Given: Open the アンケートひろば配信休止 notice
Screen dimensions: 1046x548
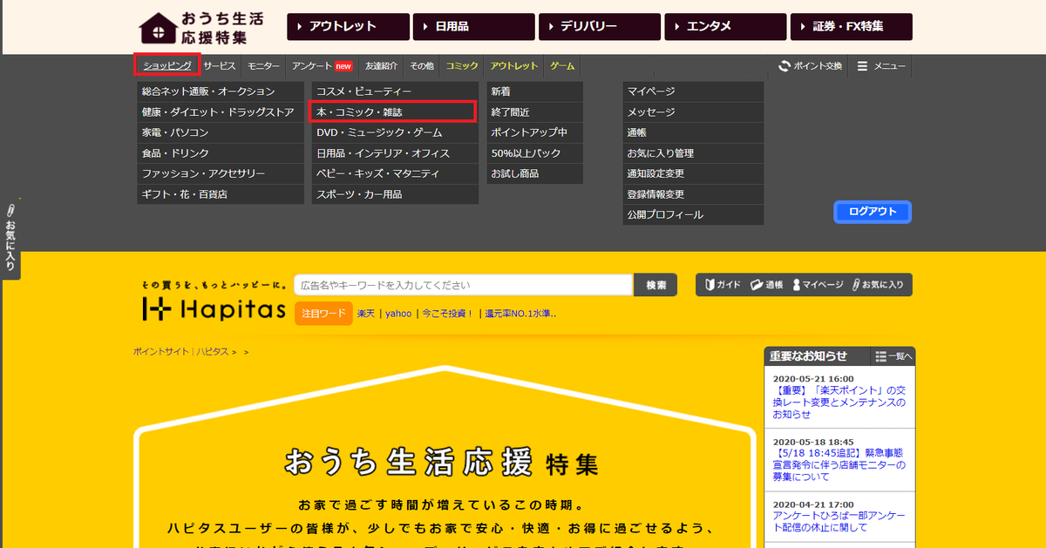Looking at the screenshot, I should (x=840, y=522).
